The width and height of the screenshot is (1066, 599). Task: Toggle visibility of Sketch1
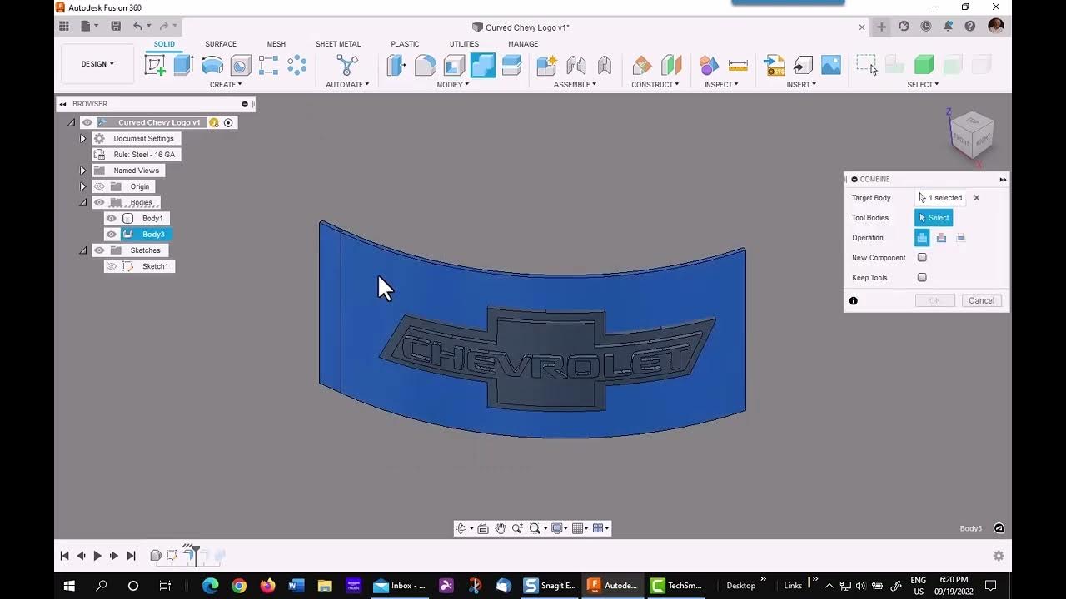(x=112, y=266)
